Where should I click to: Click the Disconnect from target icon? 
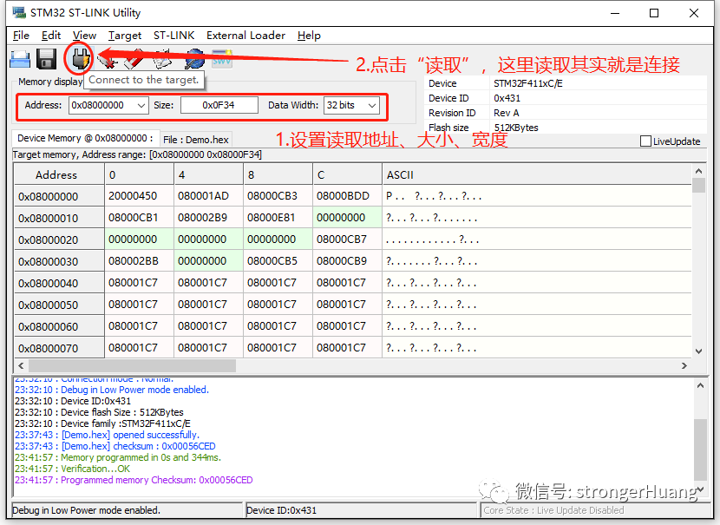pyautogui.click(x=107, y=59)
